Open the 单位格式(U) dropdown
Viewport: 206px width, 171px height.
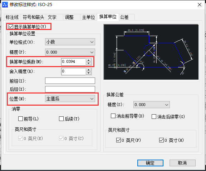[x=70, y=42]
